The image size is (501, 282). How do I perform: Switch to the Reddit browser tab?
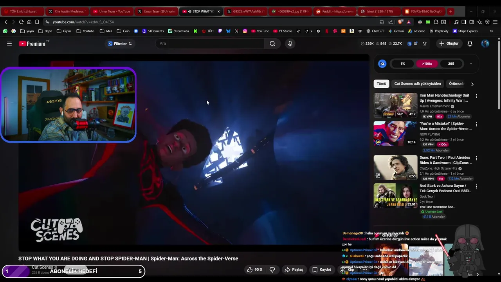tap(335, 11)
